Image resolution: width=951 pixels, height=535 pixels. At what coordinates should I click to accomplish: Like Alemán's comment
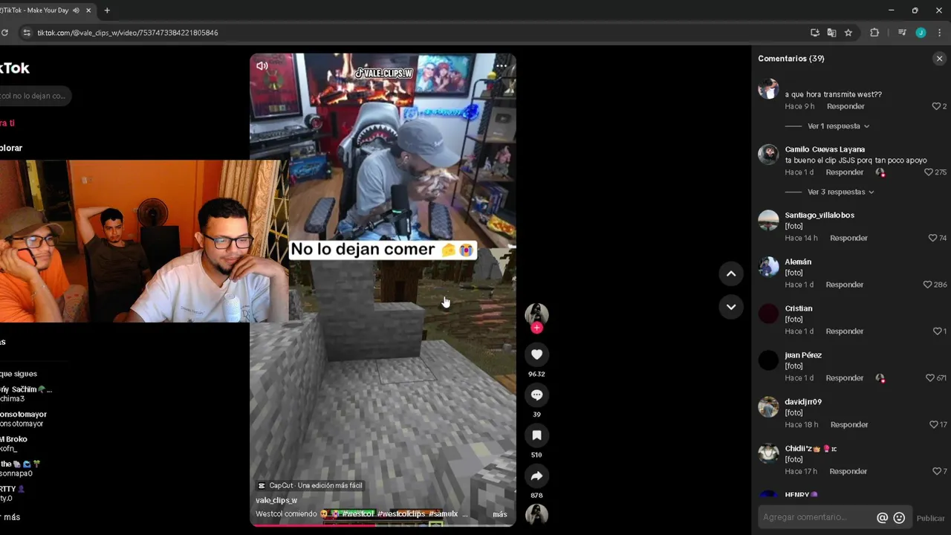tap(927, 285)
